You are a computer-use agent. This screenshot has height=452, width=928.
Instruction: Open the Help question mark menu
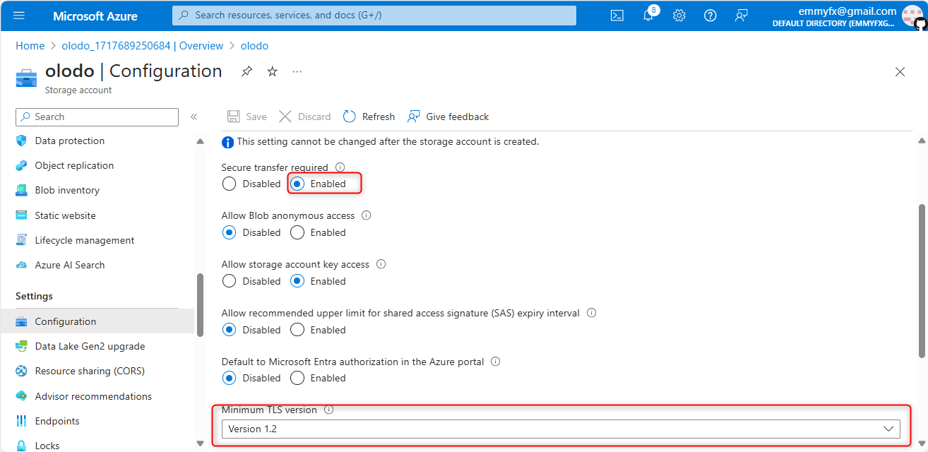pyautogui.click(x=710, y=16)
